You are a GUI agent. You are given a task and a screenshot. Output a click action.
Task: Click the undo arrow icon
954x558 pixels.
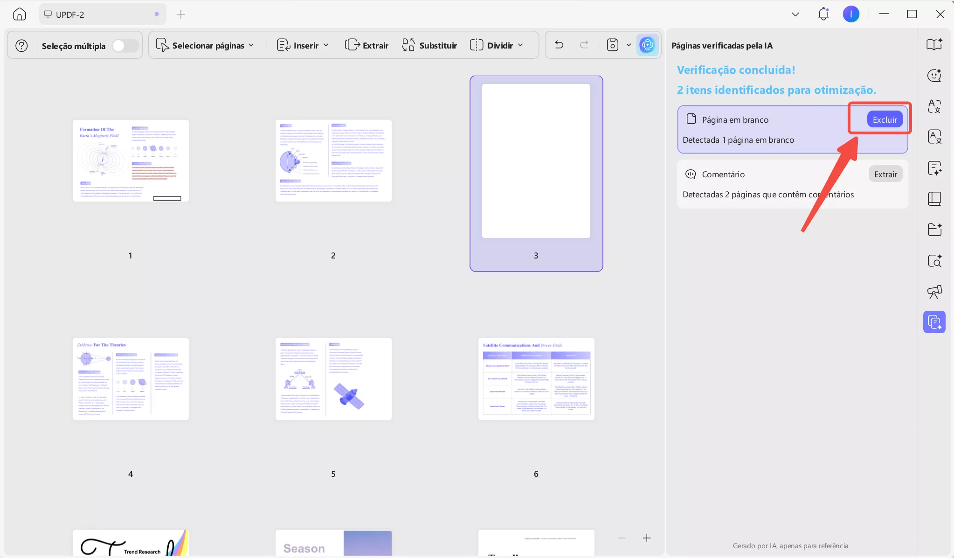(559, 45)
